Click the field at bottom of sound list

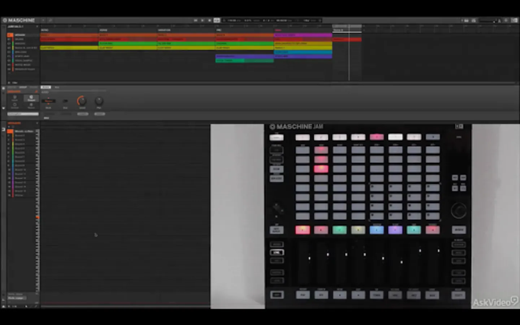click(17, 298)
